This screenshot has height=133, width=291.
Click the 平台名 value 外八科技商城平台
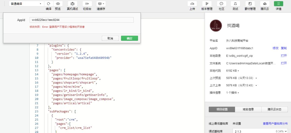pos(237,41)
